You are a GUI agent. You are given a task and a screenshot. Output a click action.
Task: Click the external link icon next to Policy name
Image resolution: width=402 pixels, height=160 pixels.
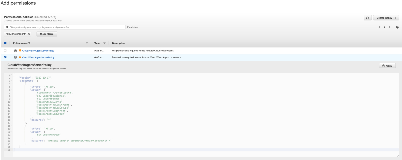29,43
